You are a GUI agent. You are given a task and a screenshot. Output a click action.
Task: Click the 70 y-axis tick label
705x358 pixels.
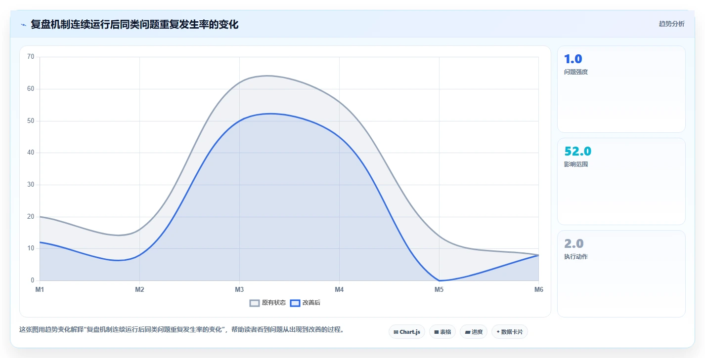coord(31,57)
